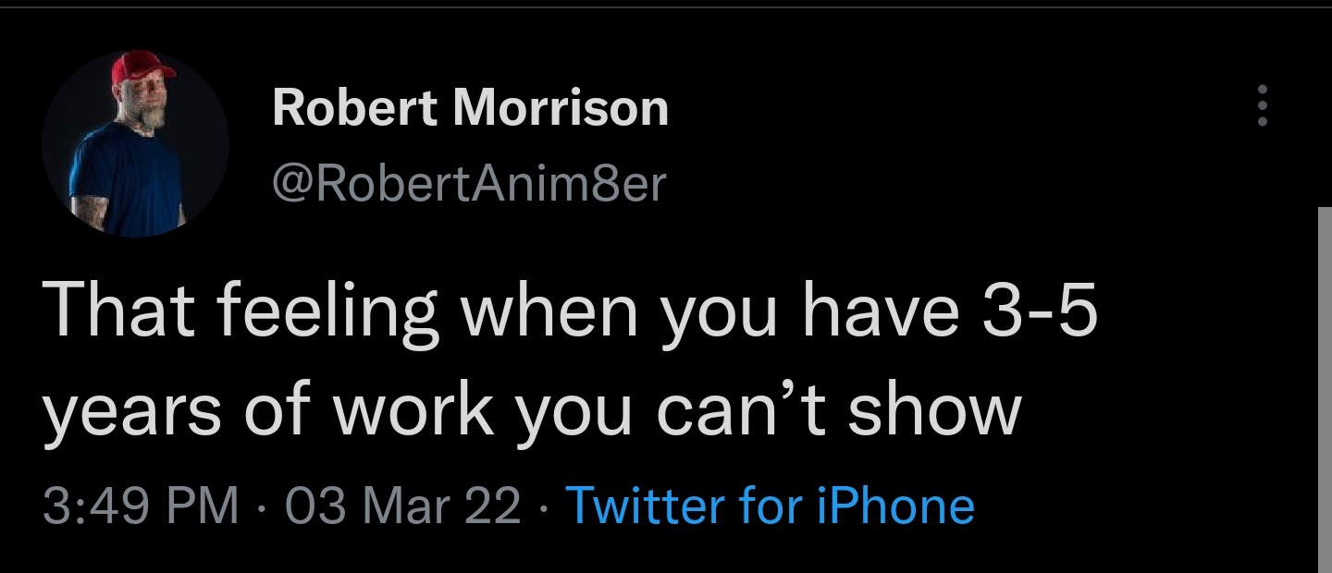
Task: Select the 3:49 PM timestamp
Action: (141, 506)
